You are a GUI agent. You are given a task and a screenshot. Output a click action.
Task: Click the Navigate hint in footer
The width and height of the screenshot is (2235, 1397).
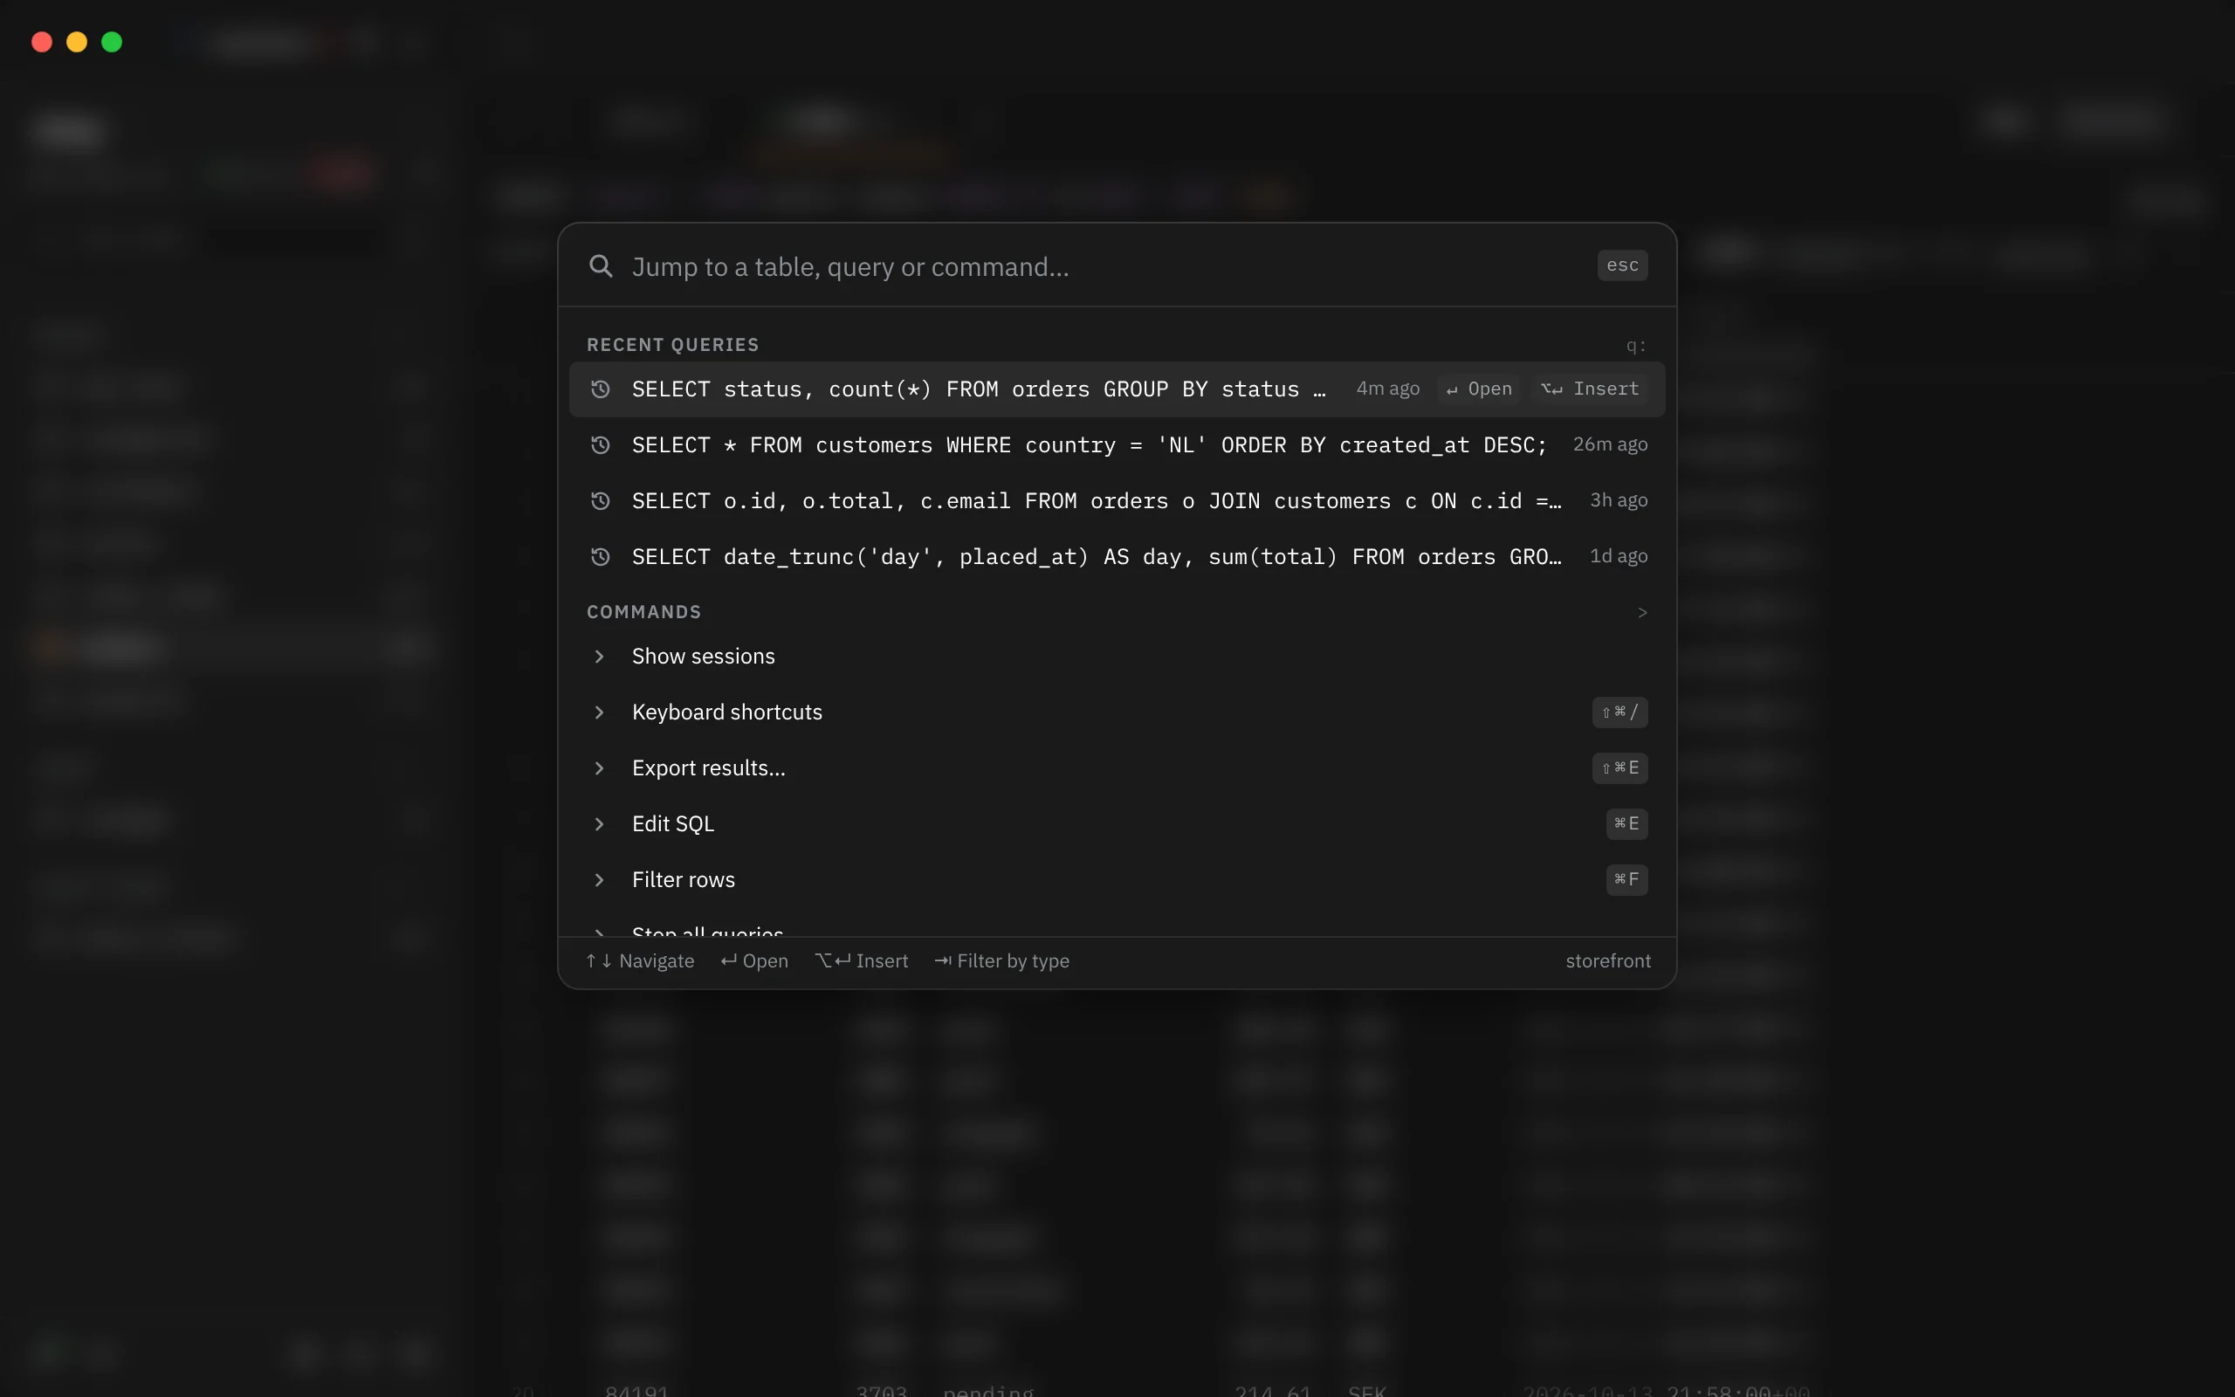(x=640, y=961)
